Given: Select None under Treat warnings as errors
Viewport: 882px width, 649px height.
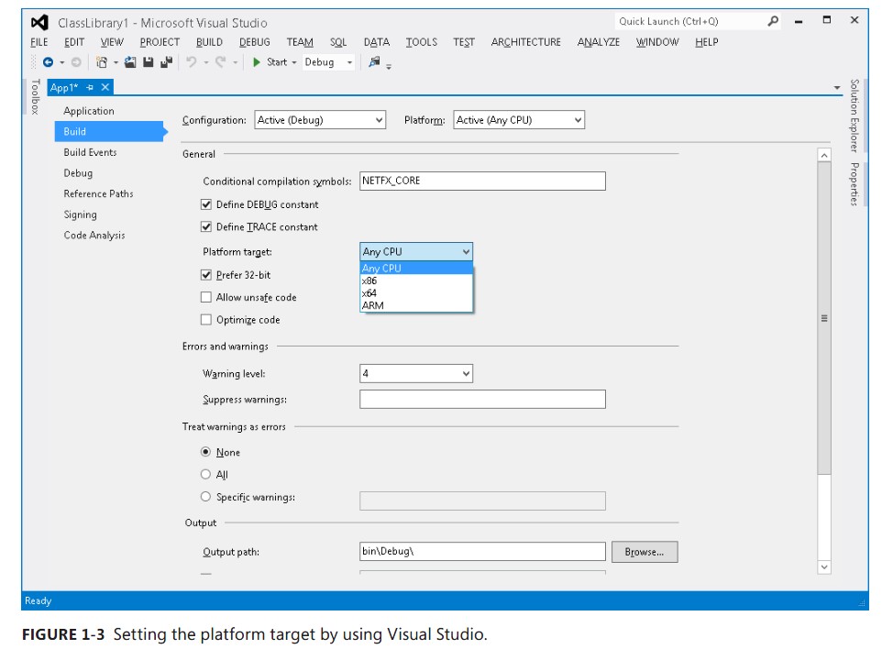Looking at the screenshot, I should (x=206, y=452).
